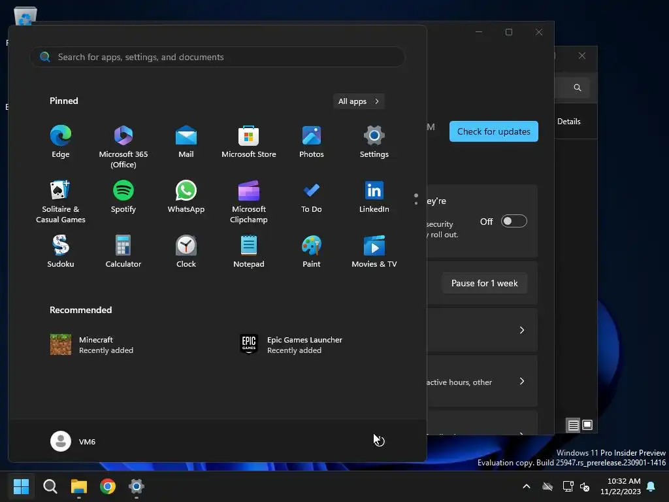
Task: Open clock and calendar flyout
Action: coord(621,486)
